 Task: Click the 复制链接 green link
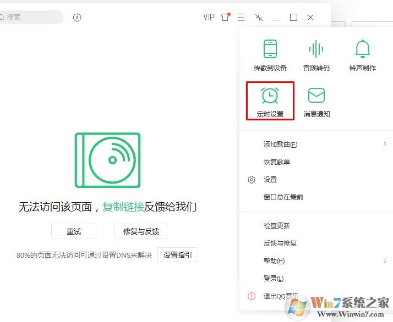[x=123, y=207]
